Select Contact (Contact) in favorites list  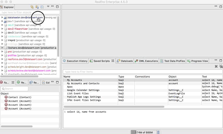point(20,97)
